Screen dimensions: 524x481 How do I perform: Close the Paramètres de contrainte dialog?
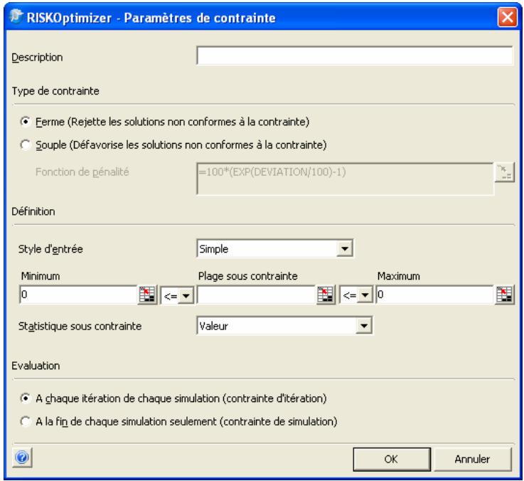coord(507,17)
